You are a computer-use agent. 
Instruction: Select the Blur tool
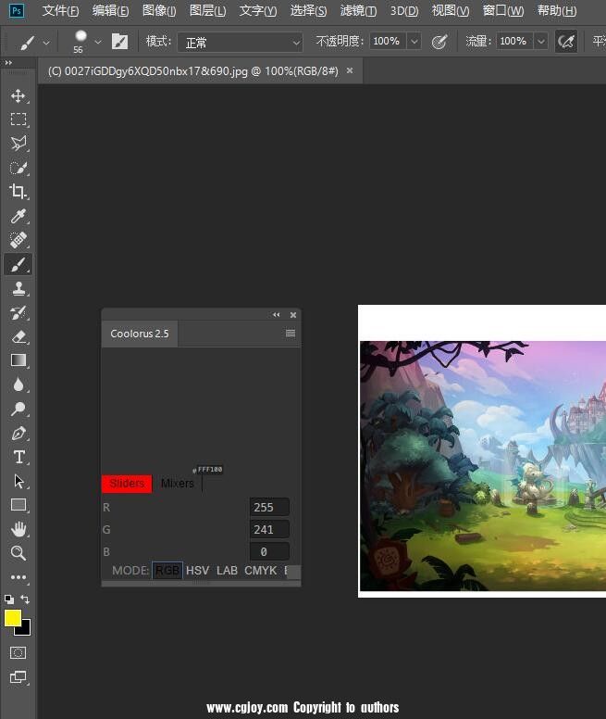click(18, 385)
